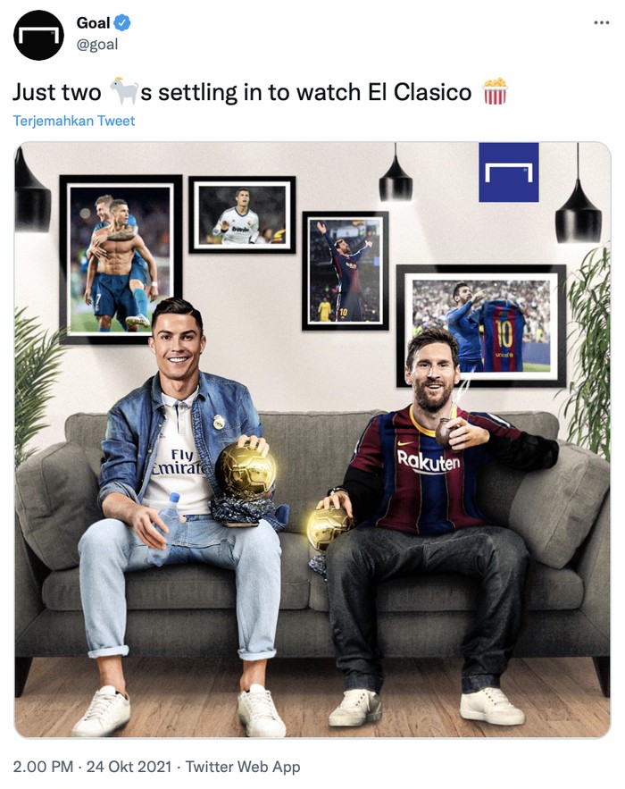Click the framed shirtless celebration photo

tap(121, 259)
